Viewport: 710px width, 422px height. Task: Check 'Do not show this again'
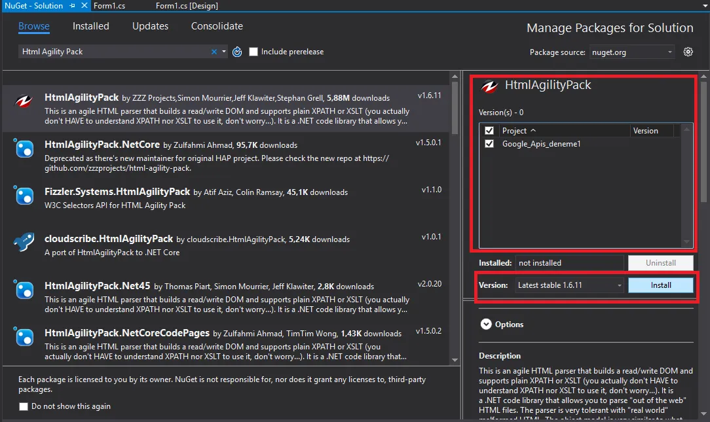coord(24,406)
